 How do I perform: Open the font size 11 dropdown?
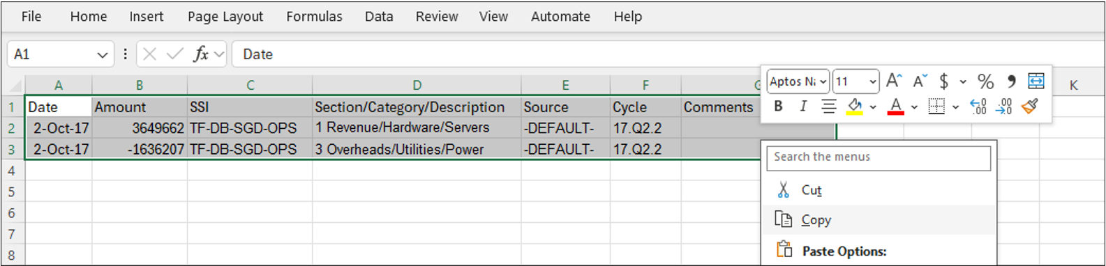tap(872, 82)
